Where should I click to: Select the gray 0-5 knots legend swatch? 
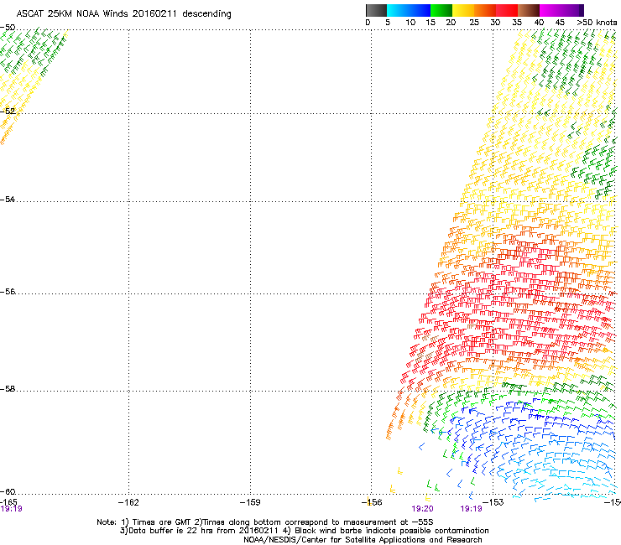[376, 10]
